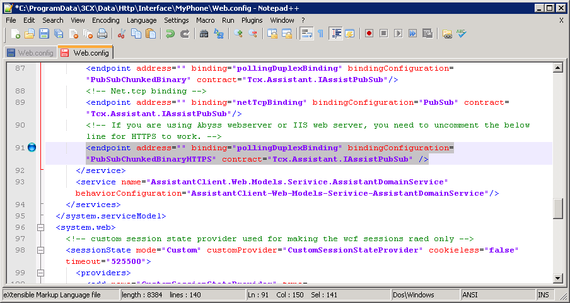
Task: Open the Settings menu
Action: click(x=177, y=20)
